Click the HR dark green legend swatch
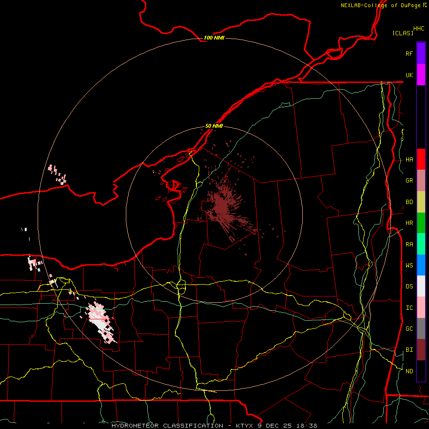 [x=421, y=223]
